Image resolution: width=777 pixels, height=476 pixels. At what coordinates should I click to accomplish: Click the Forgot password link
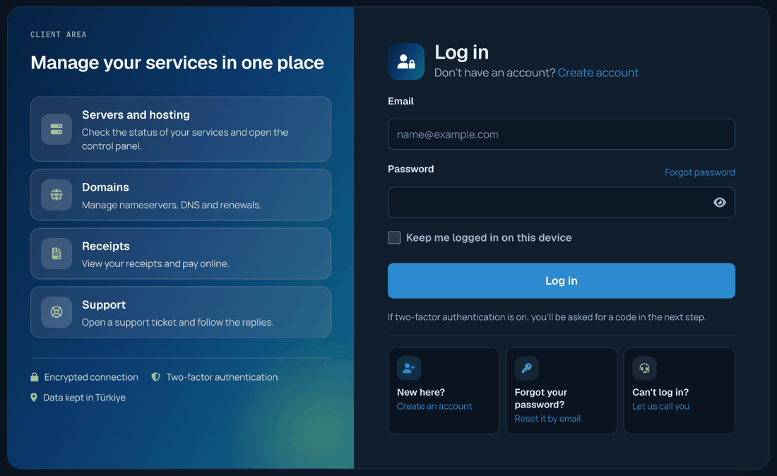700,172
